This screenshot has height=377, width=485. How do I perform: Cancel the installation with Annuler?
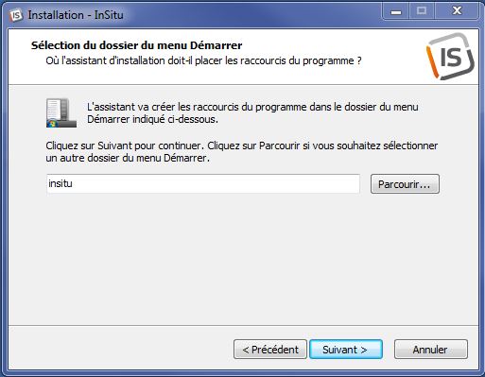click(431, 350)
